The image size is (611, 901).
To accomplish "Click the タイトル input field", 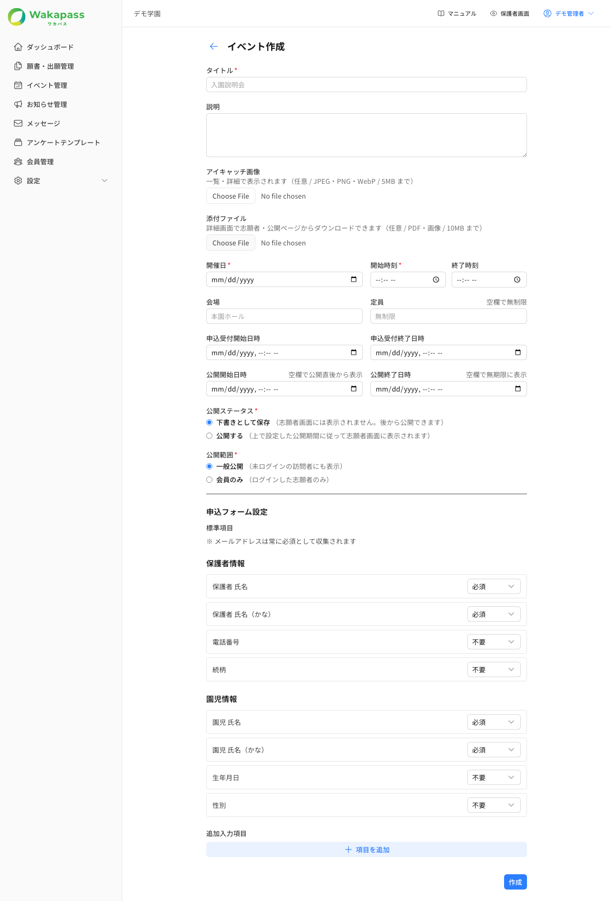I will point(367,85).
